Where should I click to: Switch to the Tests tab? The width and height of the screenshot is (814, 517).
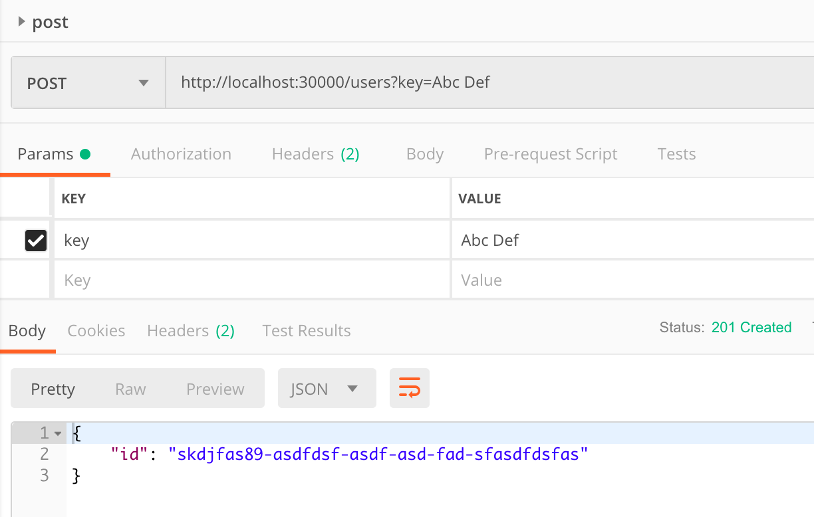[676, 154]
